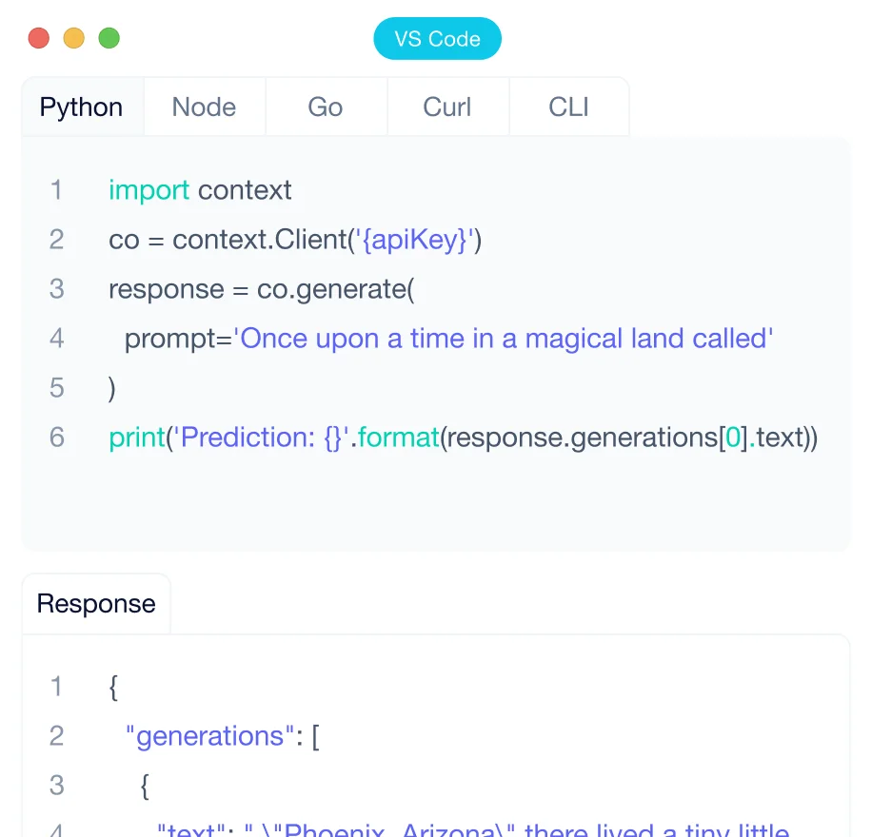The width and height of the screenshot is (872, 837).
Task: Select the Curl tab
Action: [x=447, y=107]
